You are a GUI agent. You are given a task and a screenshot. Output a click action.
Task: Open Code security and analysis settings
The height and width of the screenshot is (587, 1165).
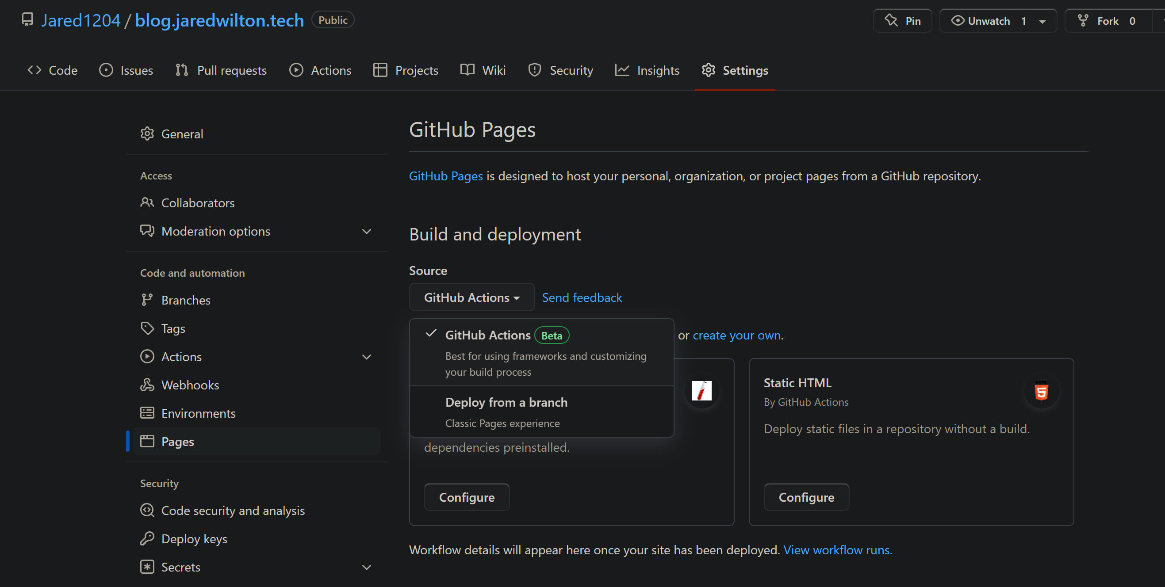[x=233, y=511]
